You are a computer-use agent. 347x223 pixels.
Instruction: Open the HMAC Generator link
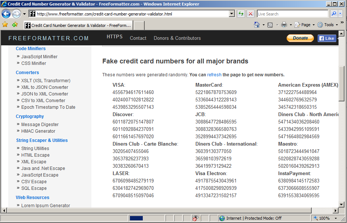coord(38,131)
